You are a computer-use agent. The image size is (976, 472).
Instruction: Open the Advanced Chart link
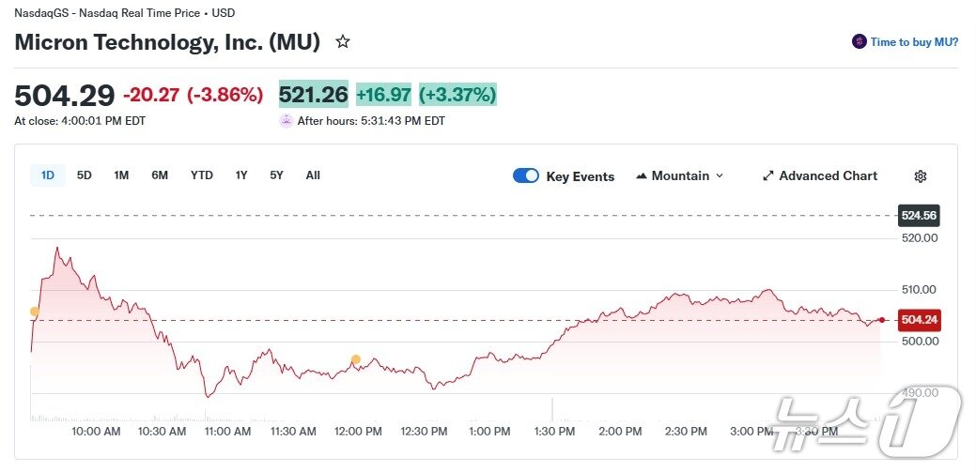point(828,176)
